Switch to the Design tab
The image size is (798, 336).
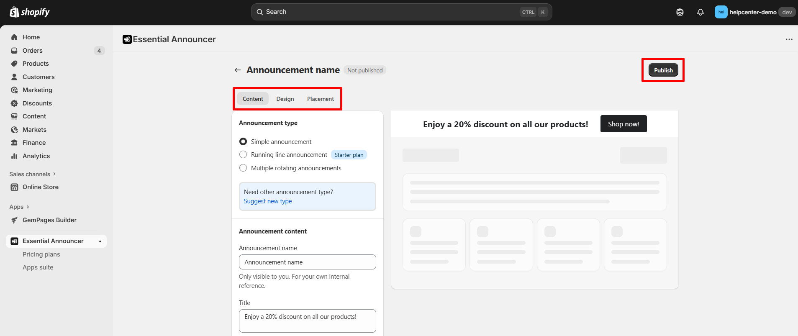pyautogui.click(x=285, y=99)
